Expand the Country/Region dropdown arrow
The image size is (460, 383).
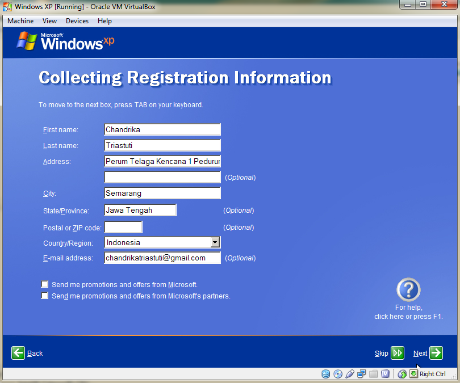(215, 242)
